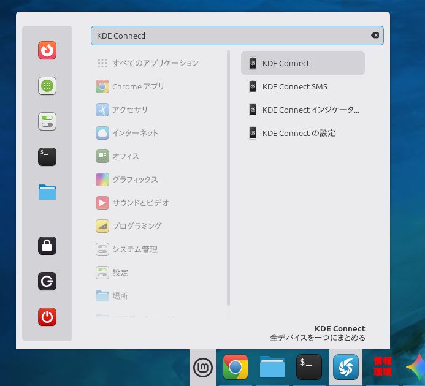The image size is (425, 386).
Task: Click the KDE Connect search input field
Action: [233, 36]
